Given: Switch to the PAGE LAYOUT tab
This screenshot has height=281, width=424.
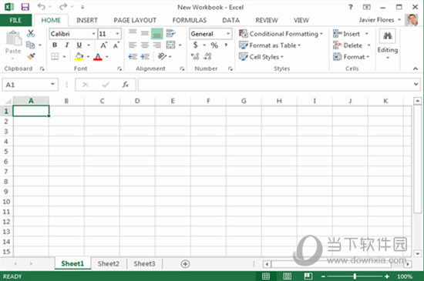Looking at the screenshot, I should click(x=135, y=20).
